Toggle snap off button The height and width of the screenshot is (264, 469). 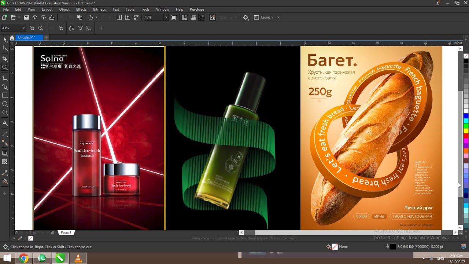213,17
